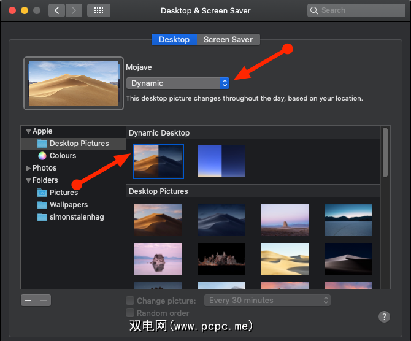Choose the Mojave dynamic desktop thumbnail
Screen dimensions: 411x341
pos(158,161)
